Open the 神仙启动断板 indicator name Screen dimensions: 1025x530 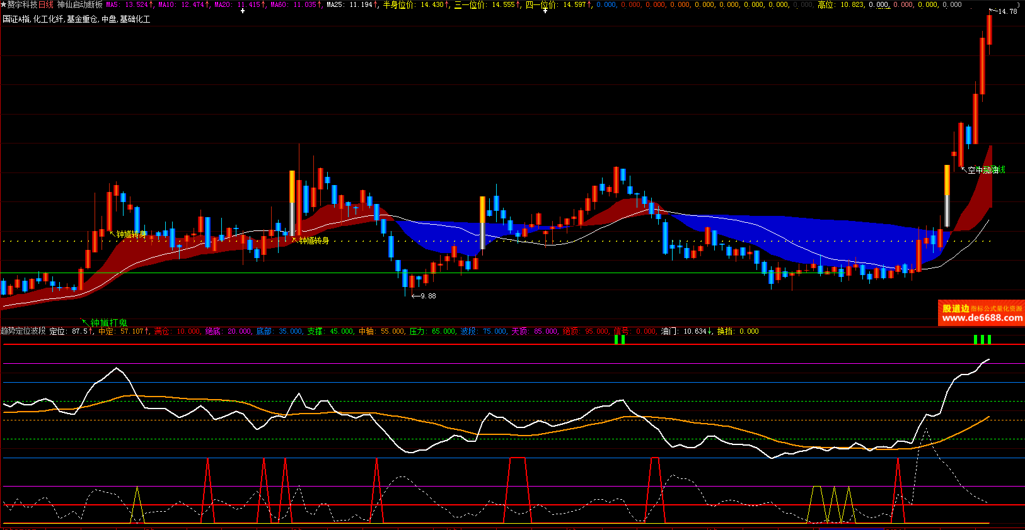click(x=79, y=4)
